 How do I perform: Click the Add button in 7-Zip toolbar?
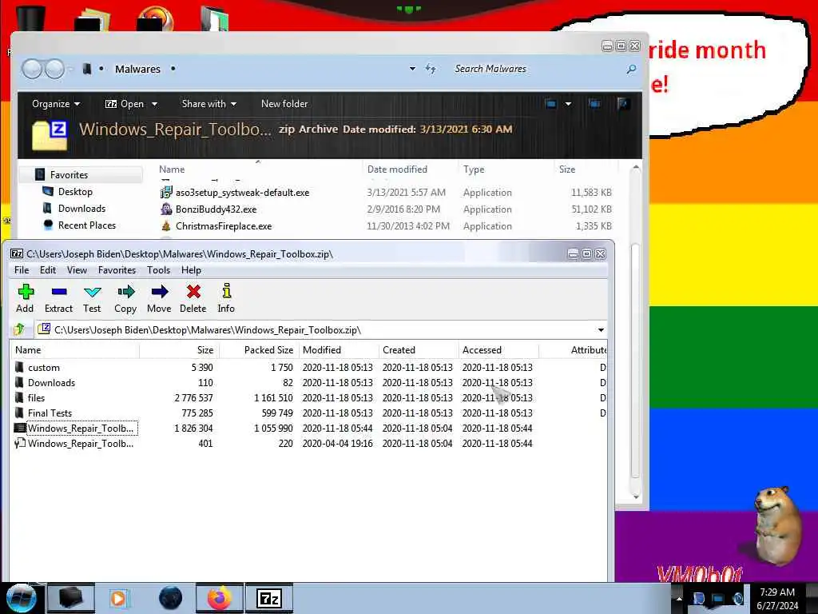(25, 299)
